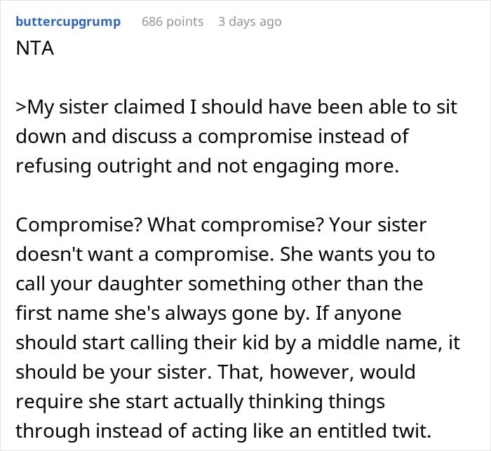Viewport: 491px width, 451px height.
Task: Open buttercupgrump's user profile
Action: (68, 22)
